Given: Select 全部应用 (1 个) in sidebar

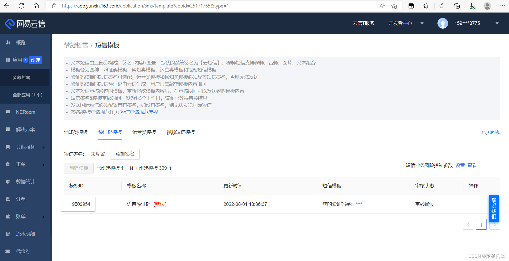Looking at the screenshot, I should 25,95.
